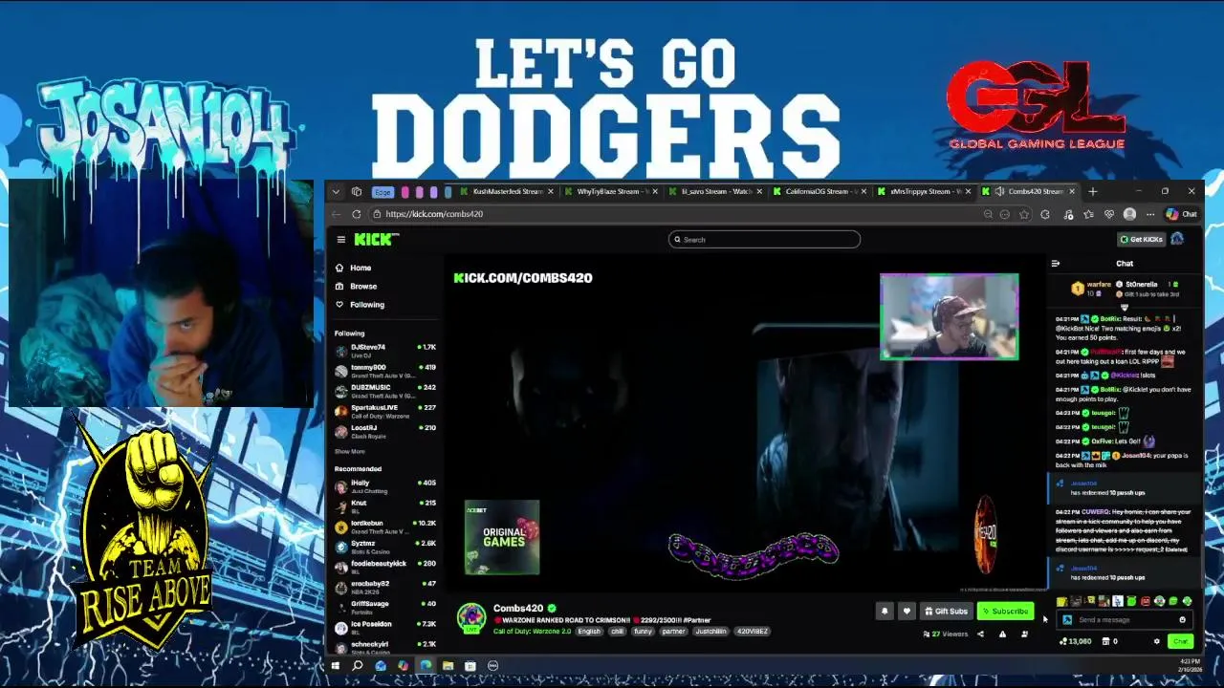1224x688 pixels.
Task: Open a new browser tab
Action: coord(1092,191)
